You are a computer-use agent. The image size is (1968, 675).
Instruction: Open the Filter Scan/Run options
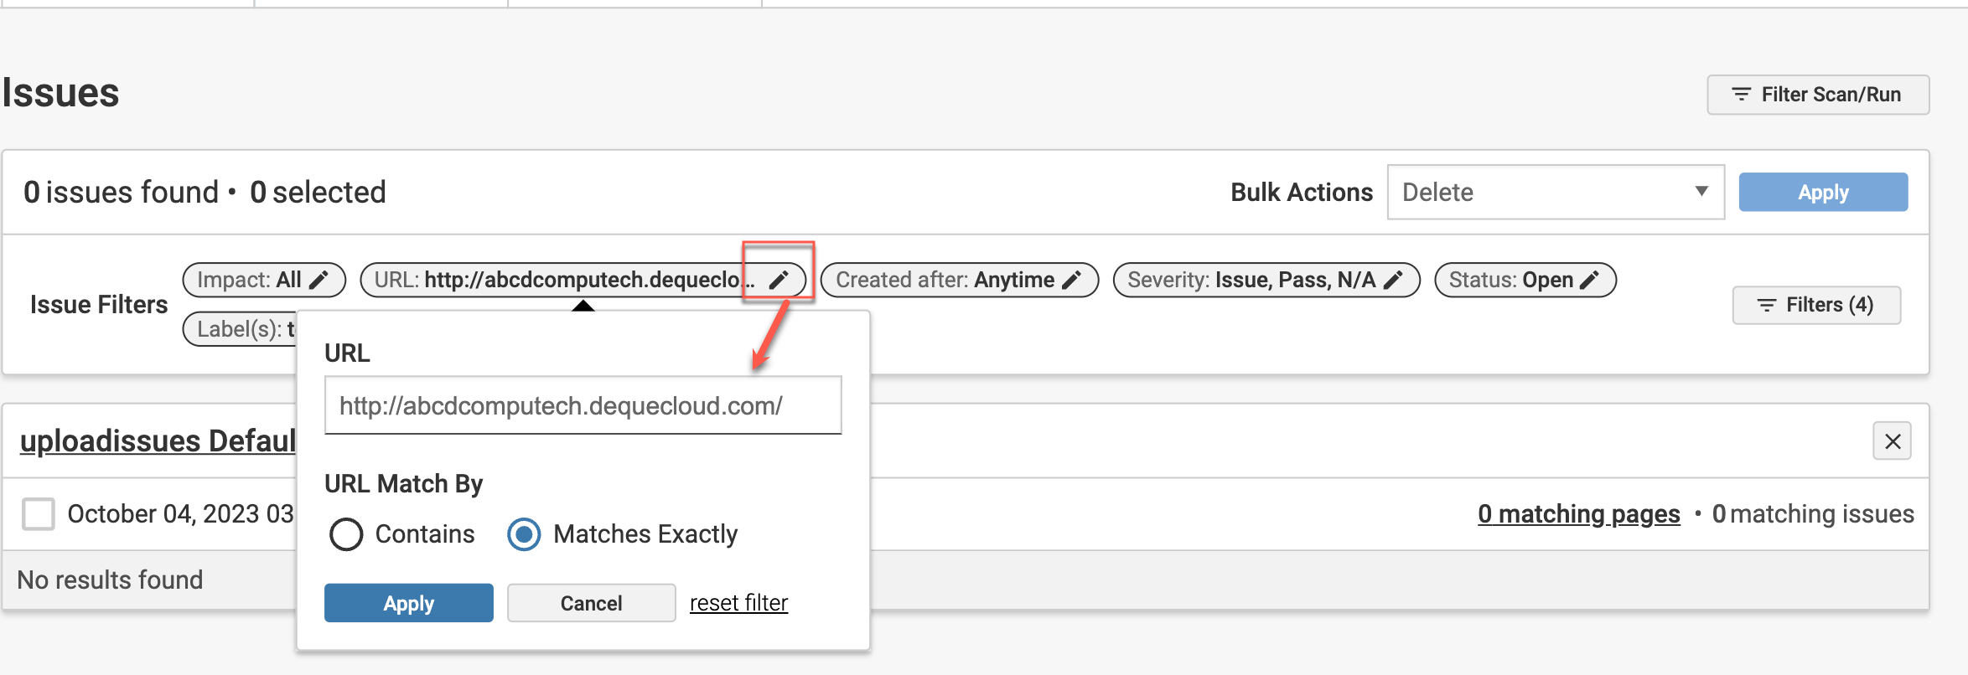pos(1817,95)
